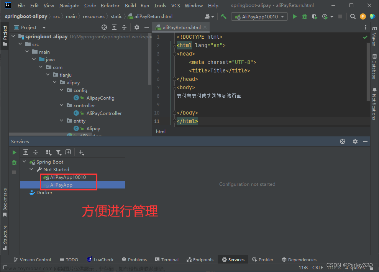Toggle the Bookmarks side panel
The width and height of the screenshot is (379, 272).
click(5, 202)
